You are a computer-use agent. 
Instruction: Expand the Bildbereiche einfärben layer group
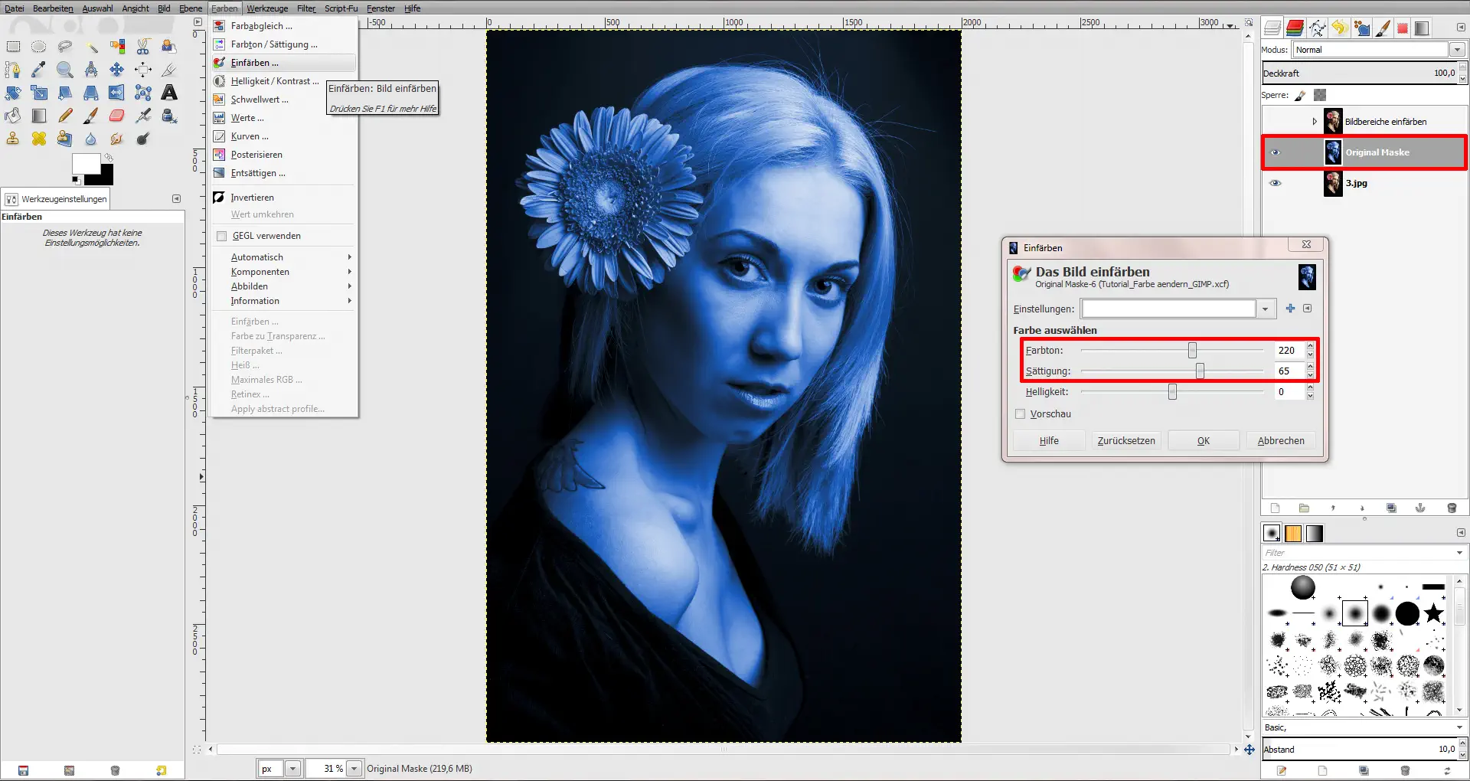pyautogui.click(x=1315, y=121)
